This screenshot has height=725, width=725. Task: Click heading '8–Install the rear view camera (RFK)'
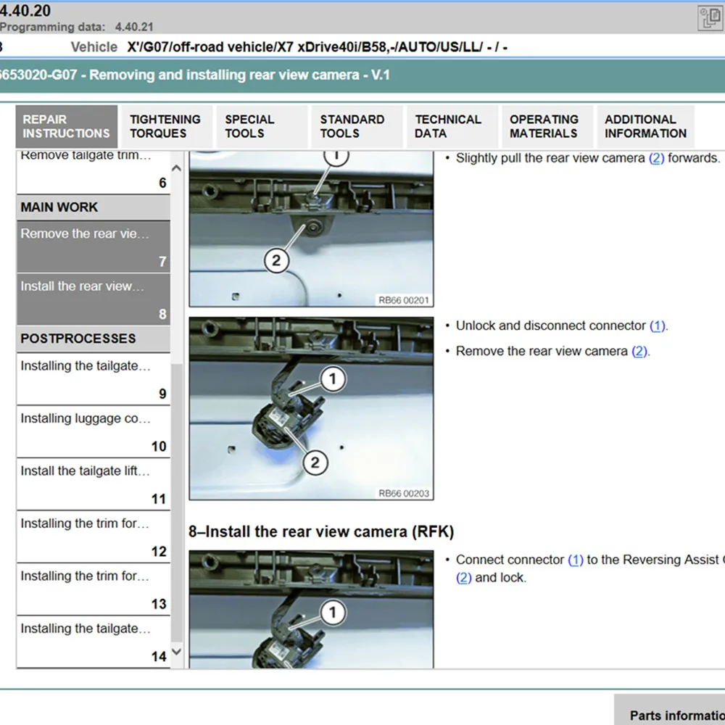321,531
